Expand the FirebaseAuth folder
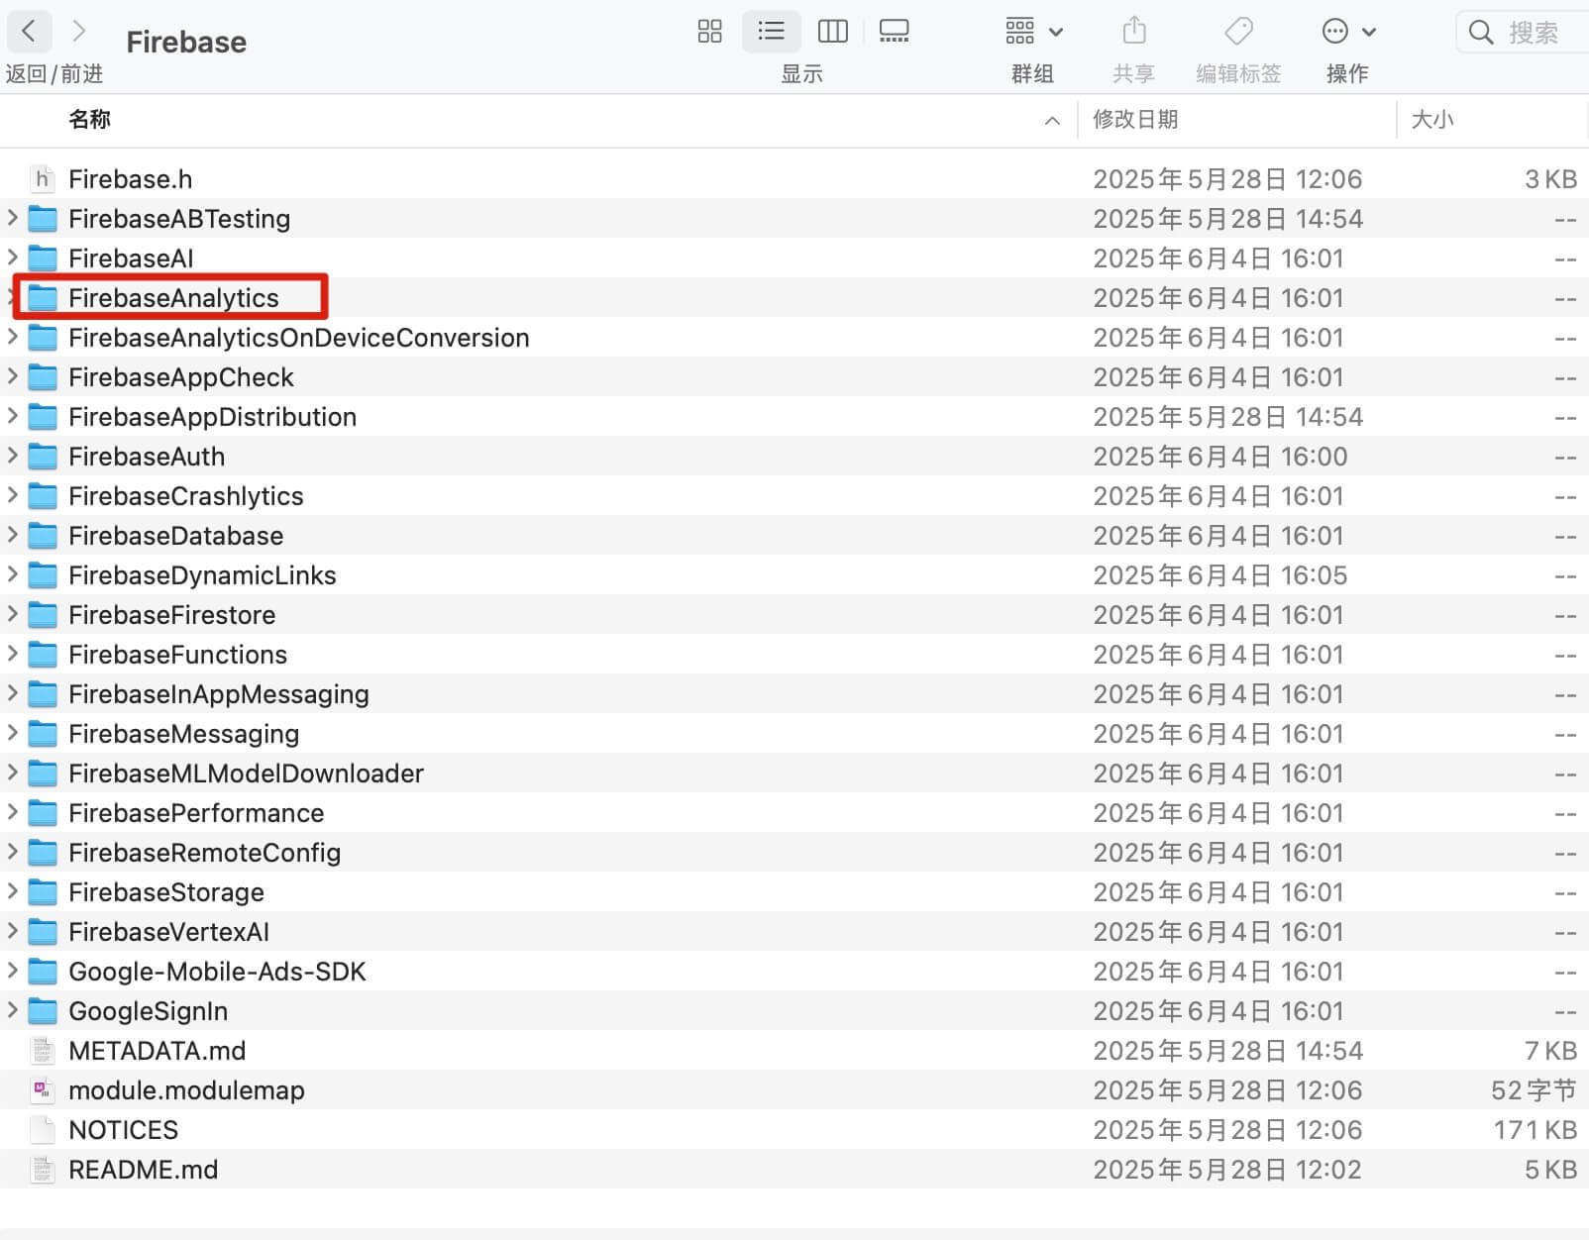Screen dimensions: 1589x1240 [x=13, y=456]
